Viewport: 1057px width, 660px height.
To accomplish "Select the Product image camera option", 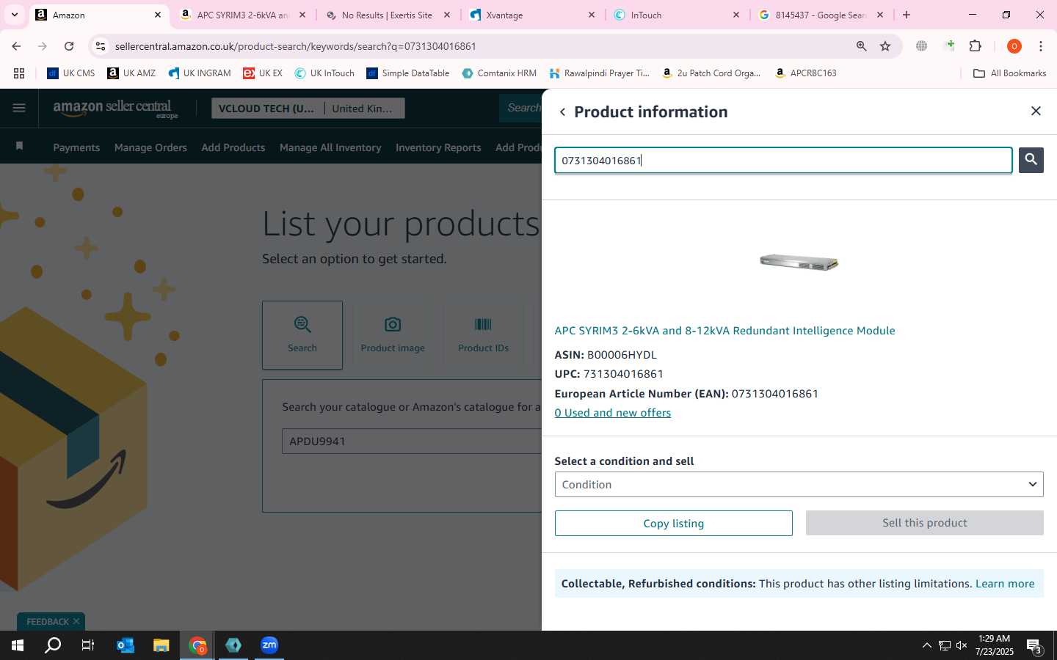I will point(393,334).
